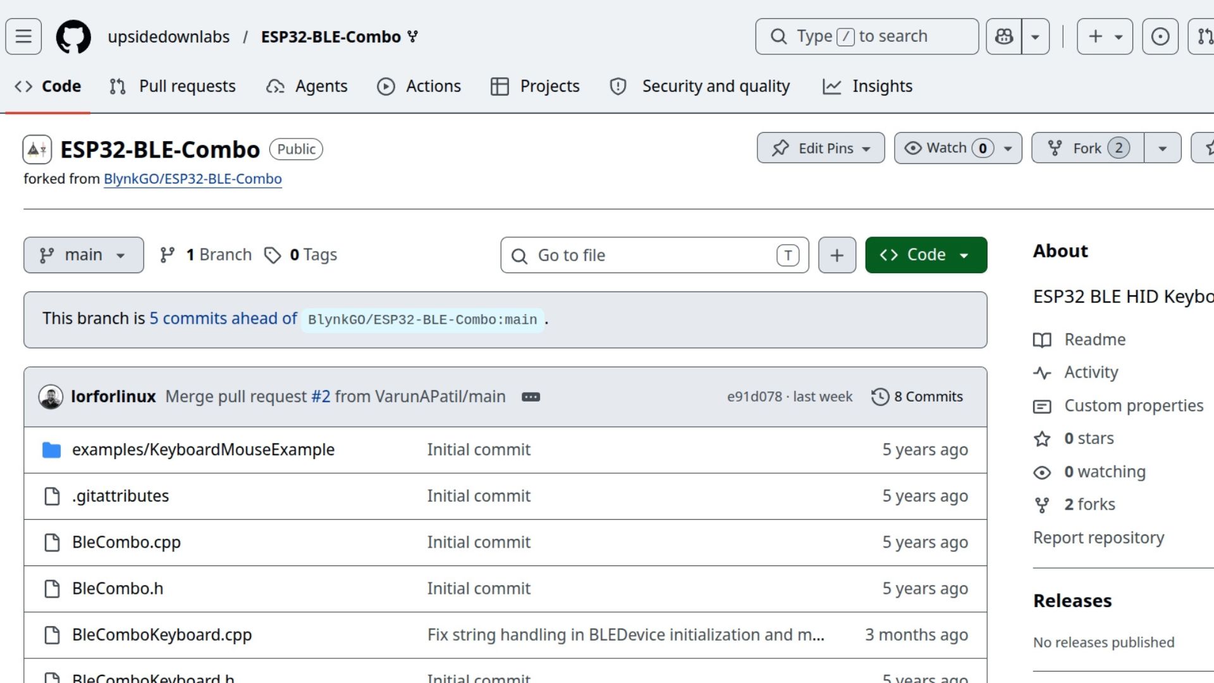Go to the GitHub home logo

click(x=73, y=37)
